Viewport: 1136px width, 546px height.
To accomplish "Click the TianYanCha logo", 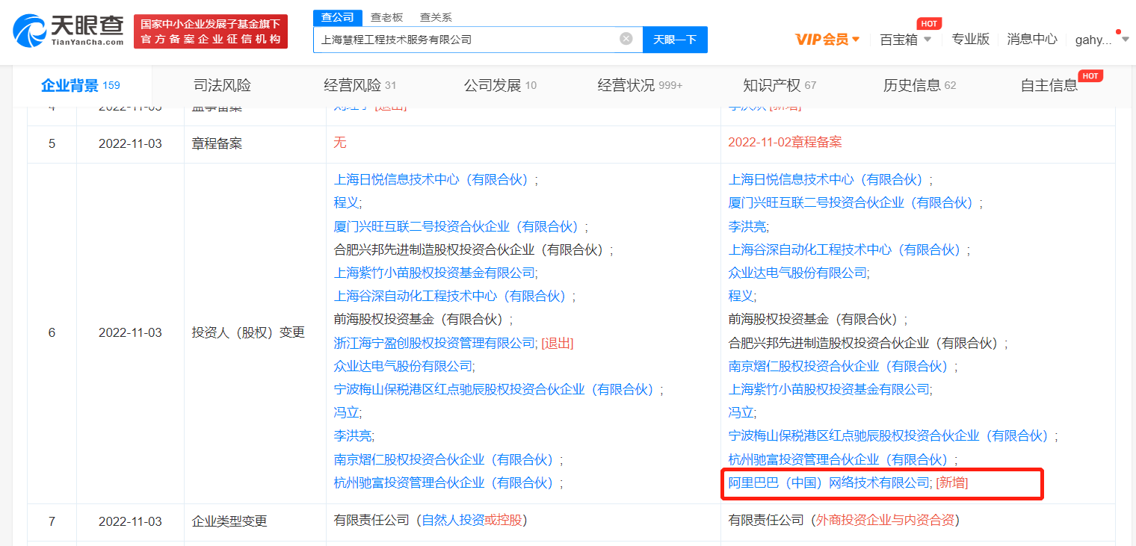I will pos(69,31).
